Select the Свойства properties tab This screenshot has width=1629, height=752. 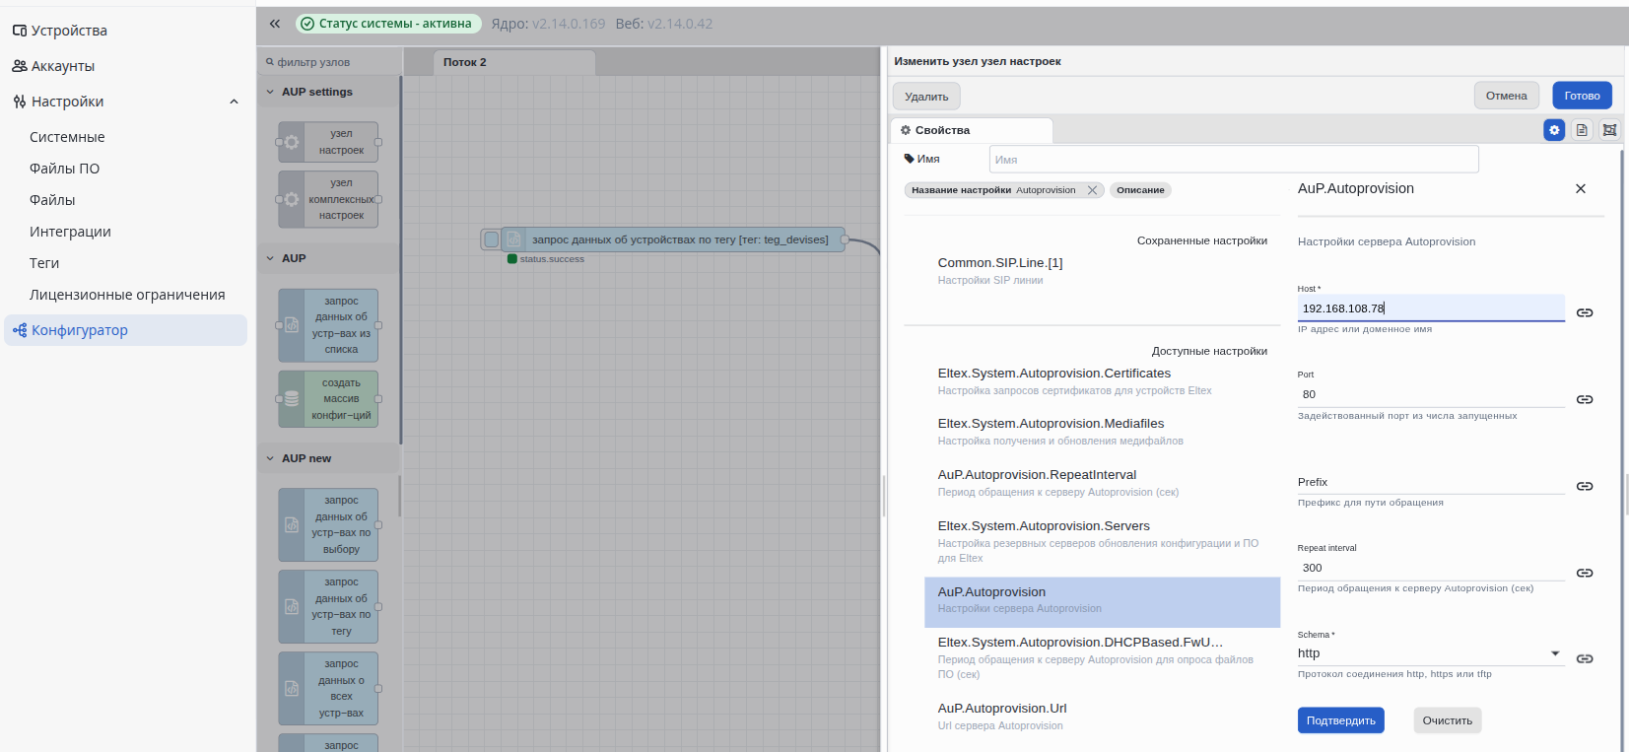tap(972, 130)
